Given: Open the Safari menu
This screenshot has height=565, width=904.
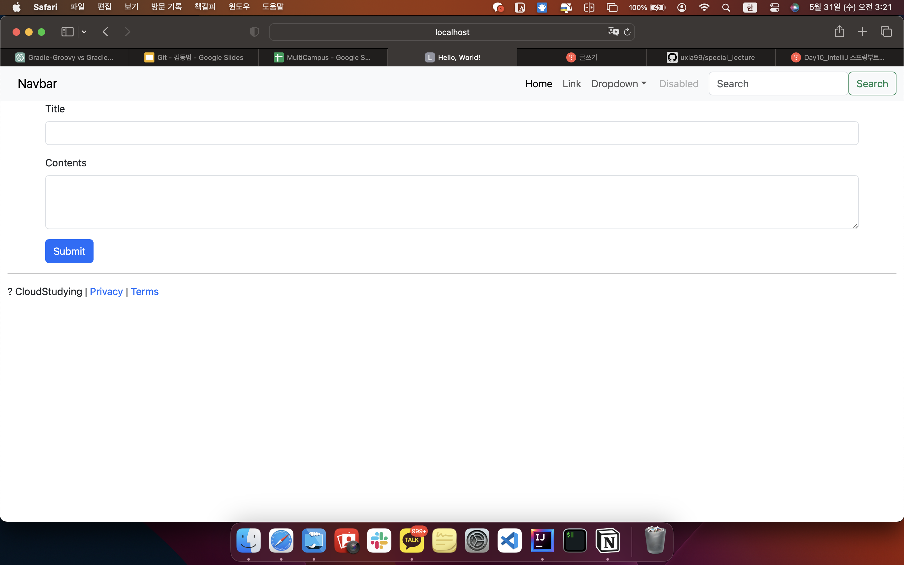Looking at the screenshot, I should 45,7.
